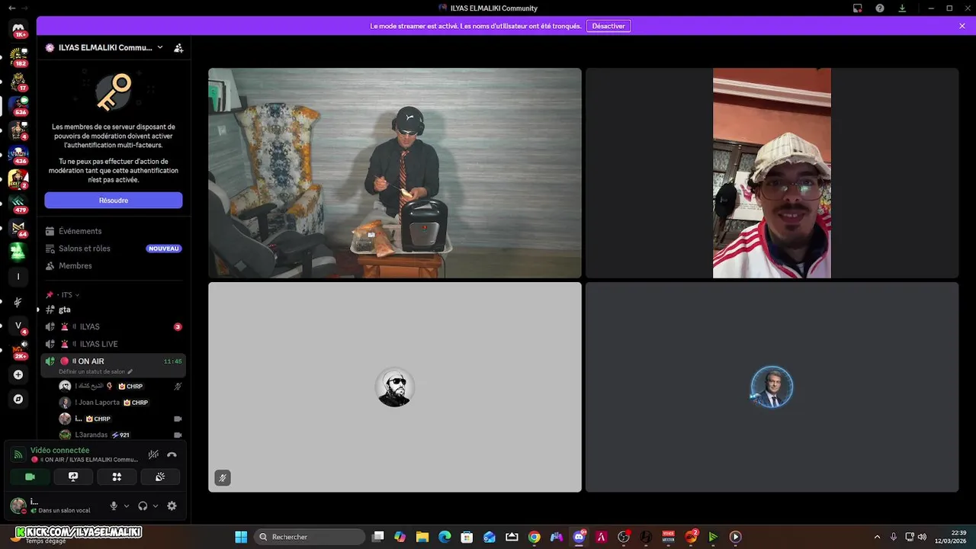Go back with the title bar arrow
Viewport: 976px width, 549px height.
pos(11,8)
